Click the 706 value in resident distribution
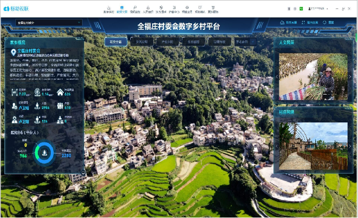The image size is (358, 218). [x=23, y=156]
